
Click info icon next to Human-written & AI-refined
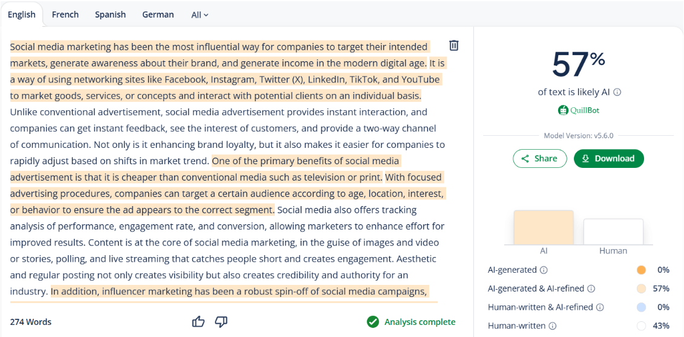pyautogui.click(x=600, y=307)
